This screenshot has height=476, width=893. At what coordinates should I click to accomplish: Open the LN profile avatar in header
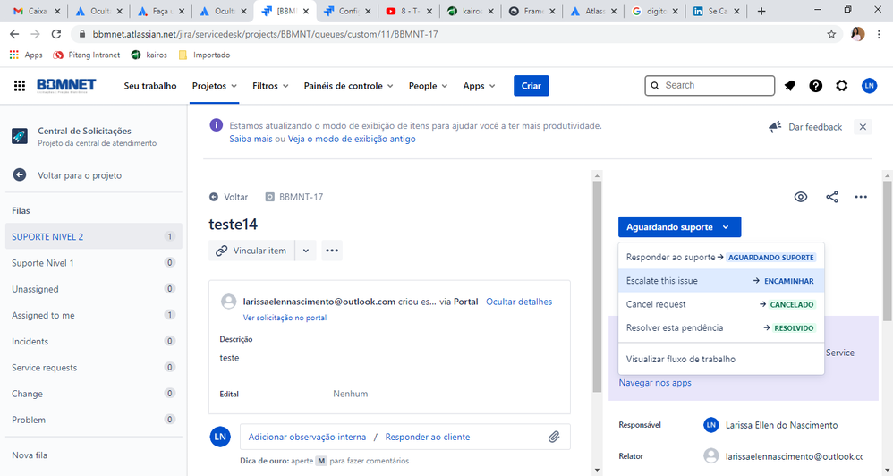click(x=869, y=85)
